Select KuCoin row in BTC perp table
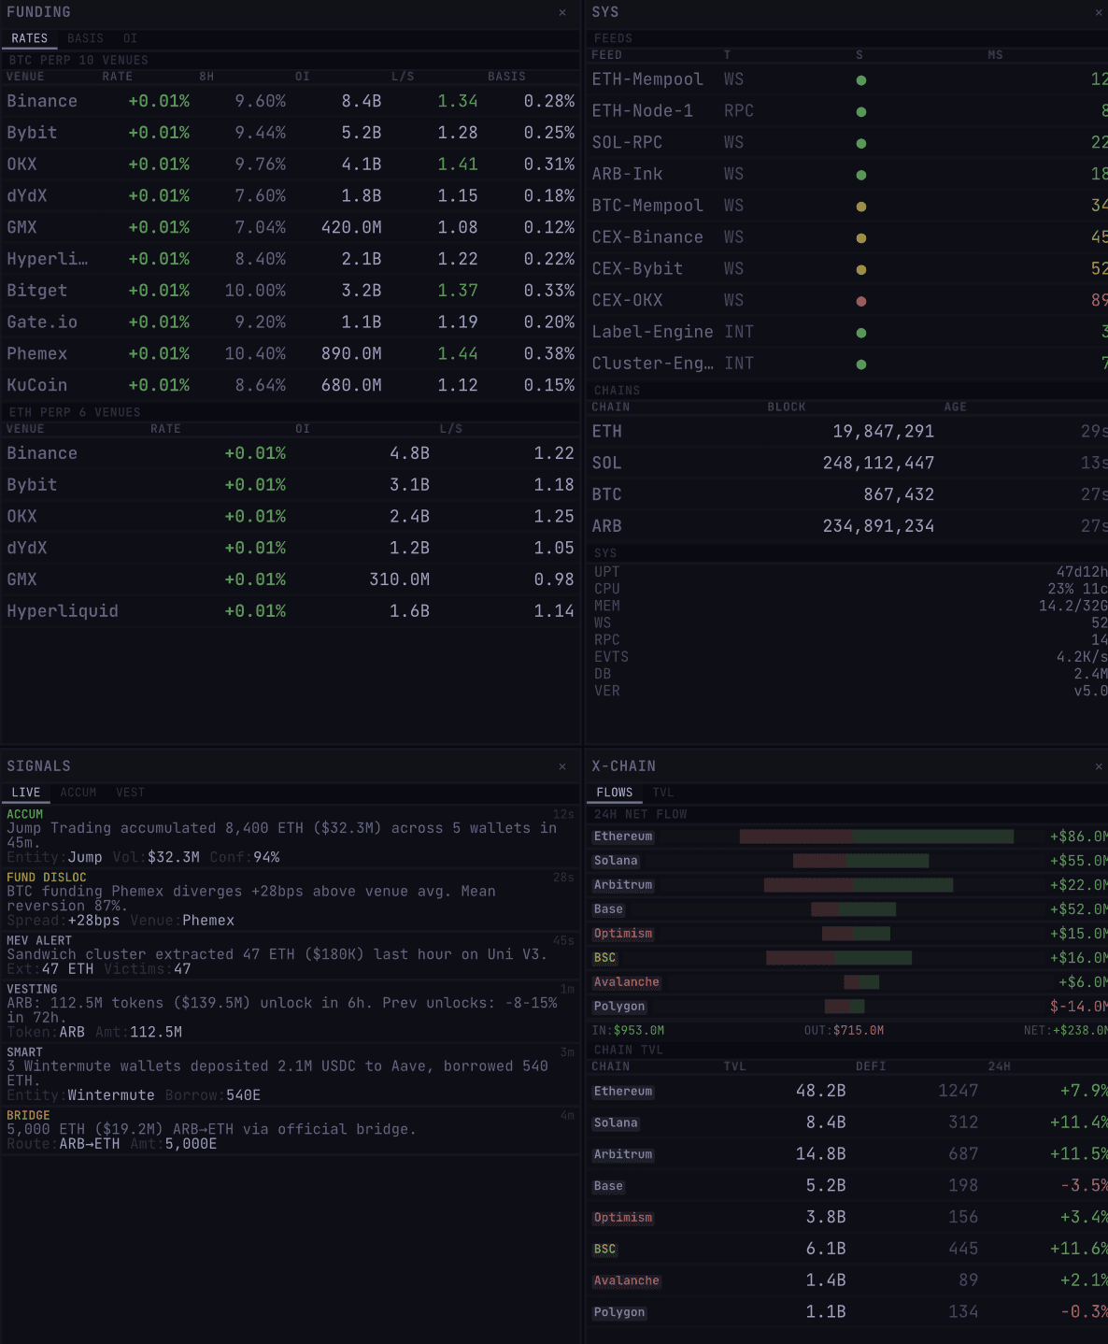Screen dimensions: 1108x1344 [x=291, y=385]
